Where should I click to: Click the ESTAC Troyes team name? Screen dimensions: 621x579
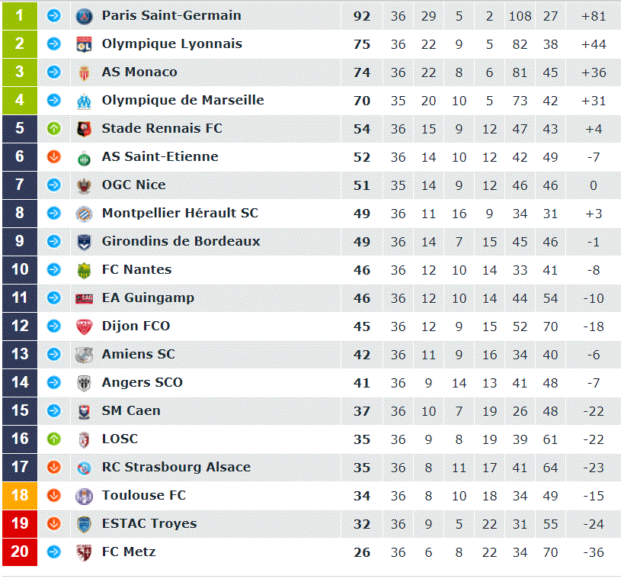pyautogui.click(x=149, y=523)
